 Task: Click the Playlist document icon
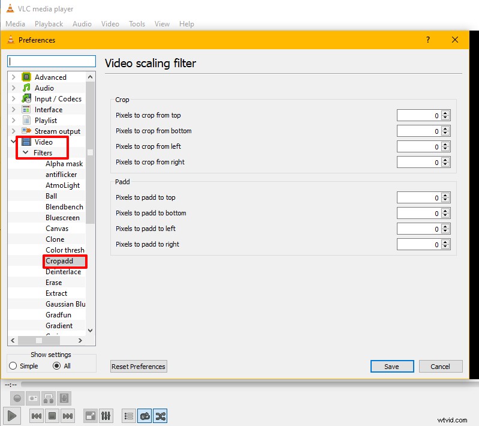pos(26,120)
